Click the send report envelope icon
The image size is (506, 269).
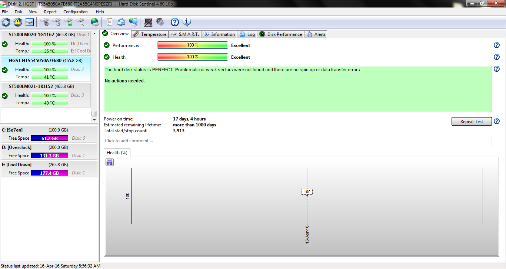point(121,22)
